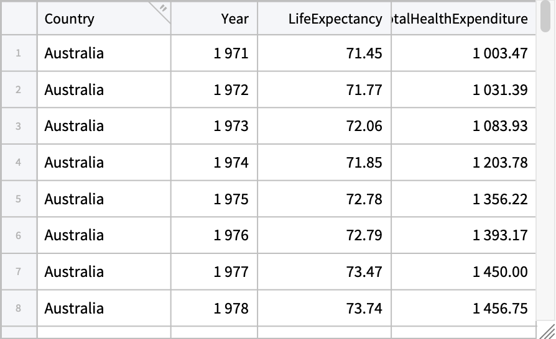Click the expenditure cell showing 1 203.78
This screenshot has height=339, width=556.
click(463, 163)
